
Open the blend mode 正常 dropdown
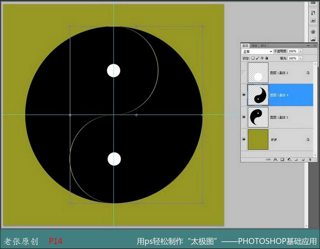pos(257,51)
